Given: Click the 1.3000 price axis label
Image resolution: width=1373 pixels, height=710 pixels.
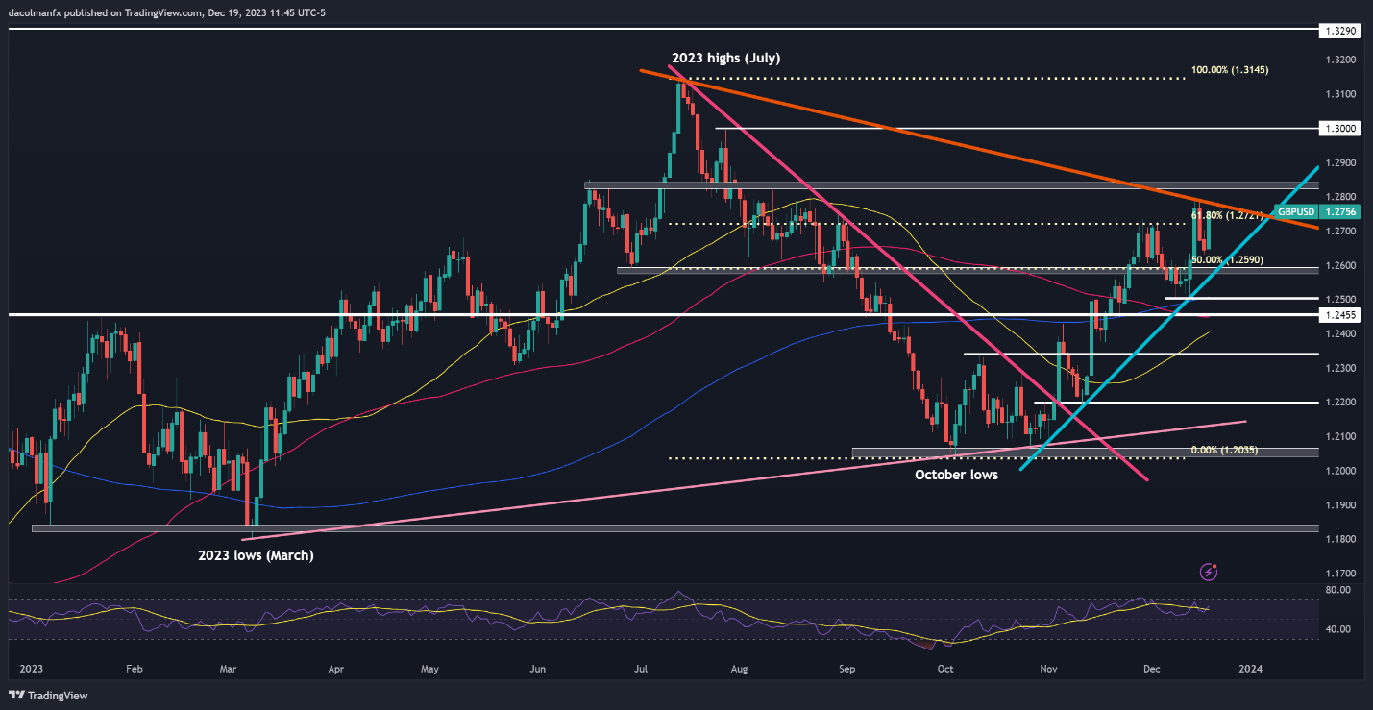Looking at the screenshot, I should (x=1340, y=129).
